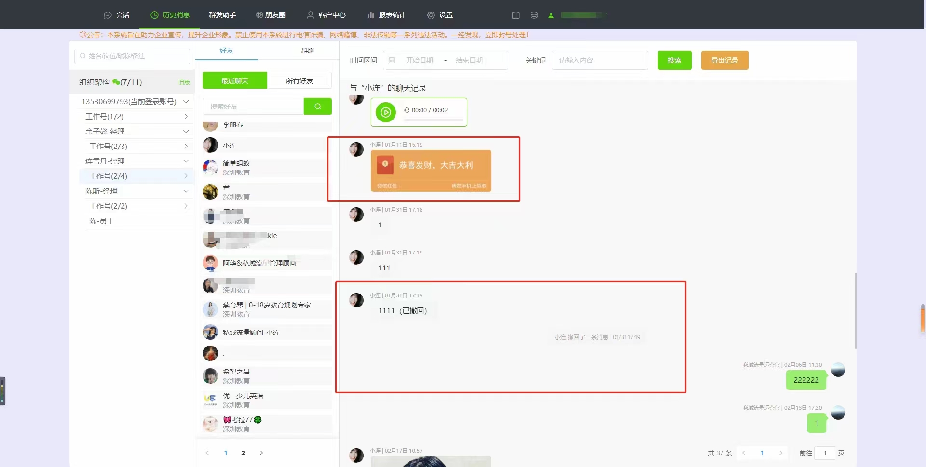Screen dimensions: 926x467
Task: Click the 报表统计 statistics chart icon
Action: pos(370,15)
